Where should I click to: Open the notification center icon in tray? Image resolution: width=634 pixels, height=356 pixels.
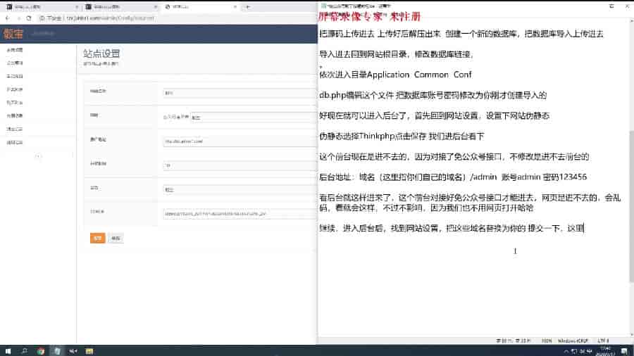623,350
